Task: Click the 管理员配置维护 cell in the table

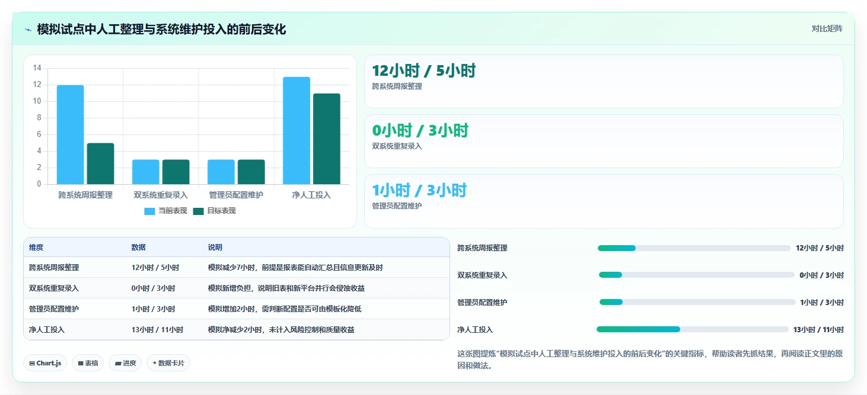Action: [54, 309]
